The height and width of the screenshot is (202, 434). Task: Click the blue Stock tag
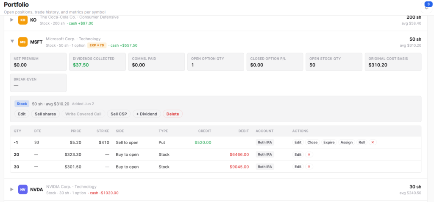tap(22, 104)
